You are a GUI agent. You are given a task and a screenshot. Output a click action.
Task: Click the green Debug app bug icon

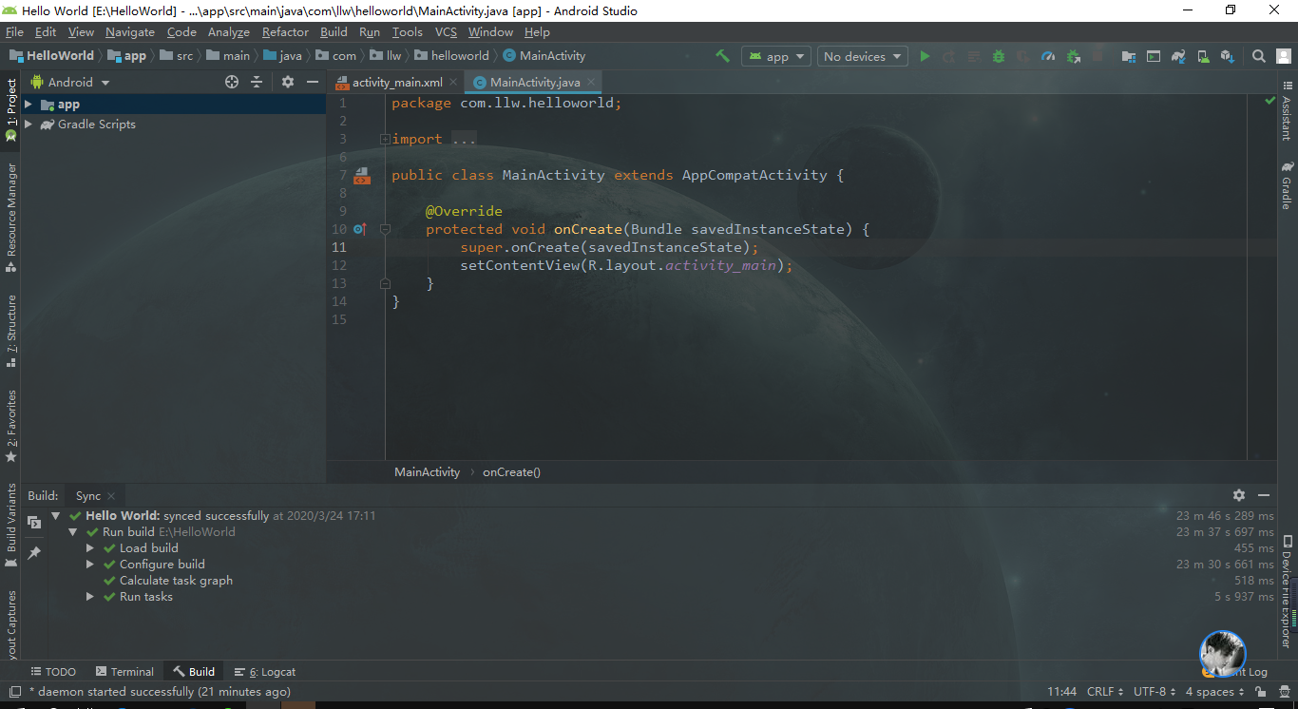999,56
